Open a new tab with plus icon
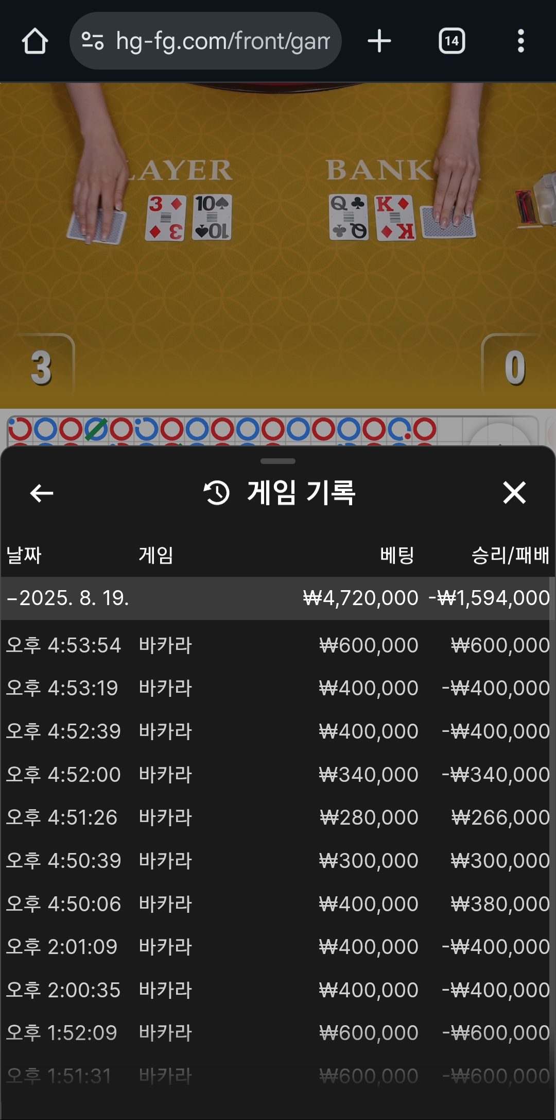Viewport: 556px width, 1120px height. 379,41
